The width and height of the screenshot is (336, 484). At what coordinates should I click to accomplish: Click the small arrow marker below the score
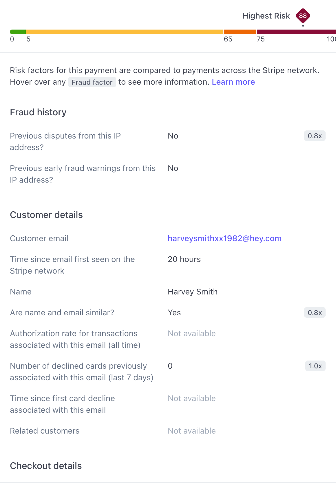(303, 26)
